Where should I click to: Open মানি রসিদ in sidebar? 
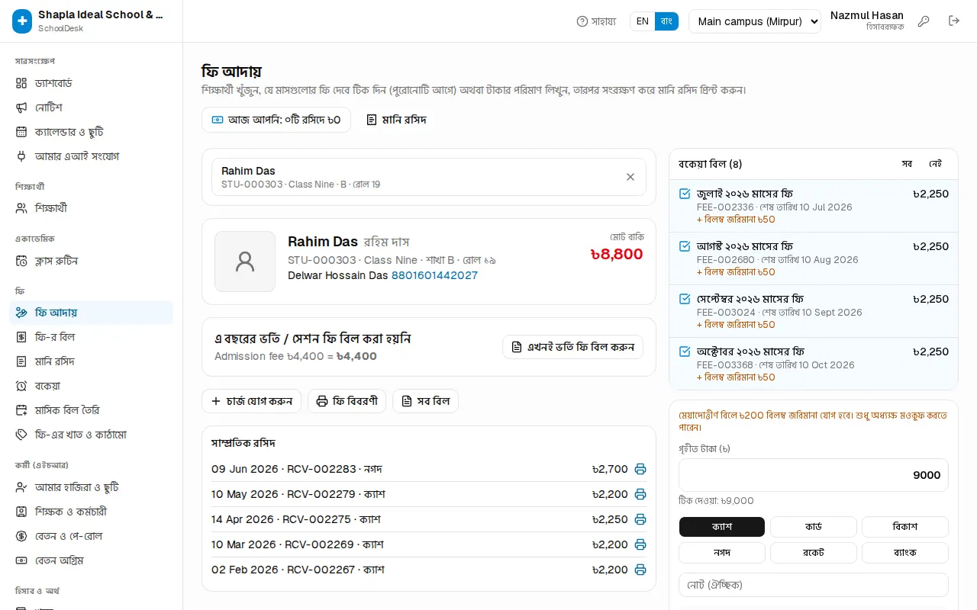pyautogui.click(x=91, y=361)
